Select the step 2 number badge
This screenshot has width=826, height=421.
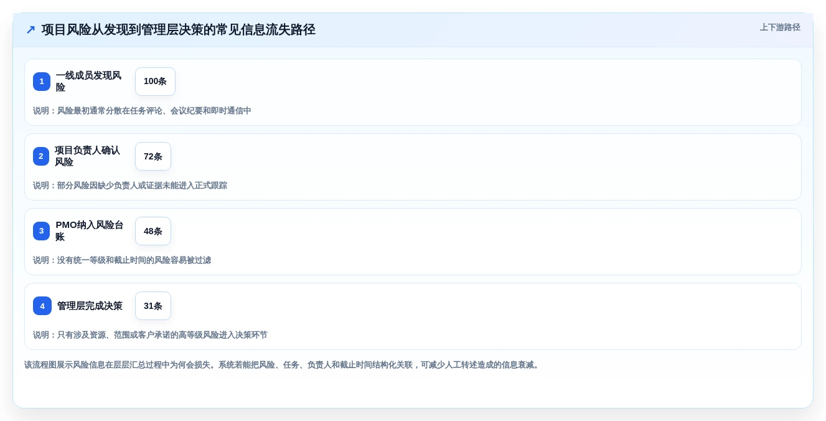(41, 156)
